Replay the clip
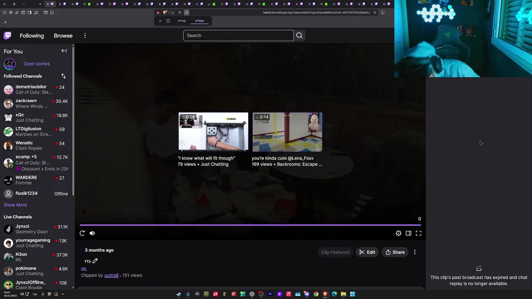Image resolution: width=532 pixels, height=299 pixels. tap(82, 233)
